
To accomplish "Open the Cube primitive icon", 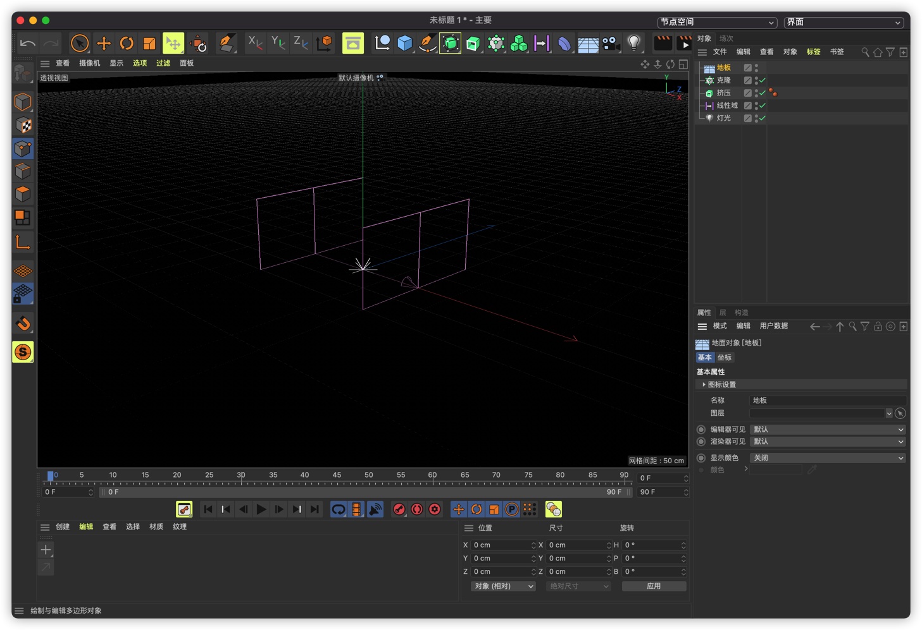I will (x=404, y=43).
